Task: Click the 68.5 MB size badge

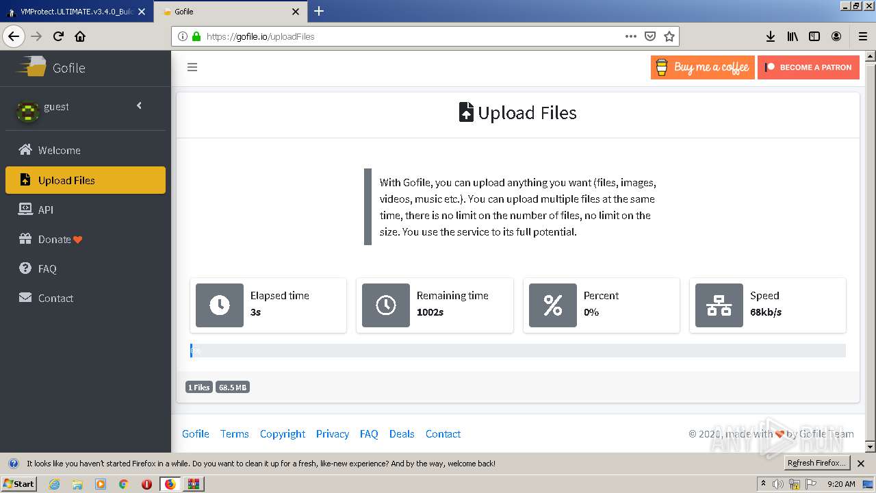Action: (233, 388)
